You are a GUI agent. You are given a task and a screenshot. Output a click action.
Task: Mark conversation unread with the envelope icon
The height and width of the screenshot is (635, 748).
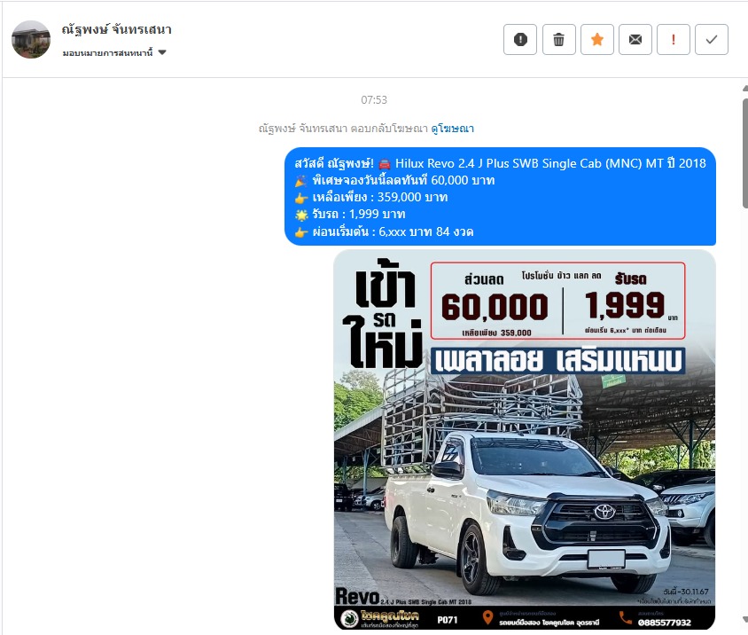pyautogui.click(x=635, y=40)
